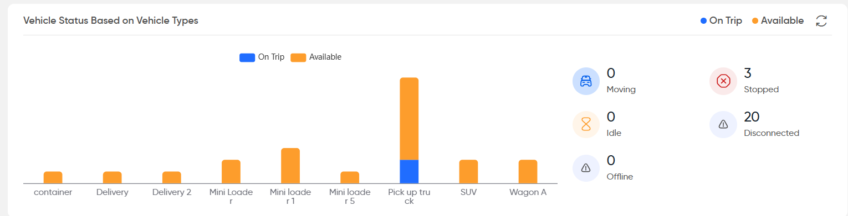Click the Disconnected count of 20

point(752,117)
